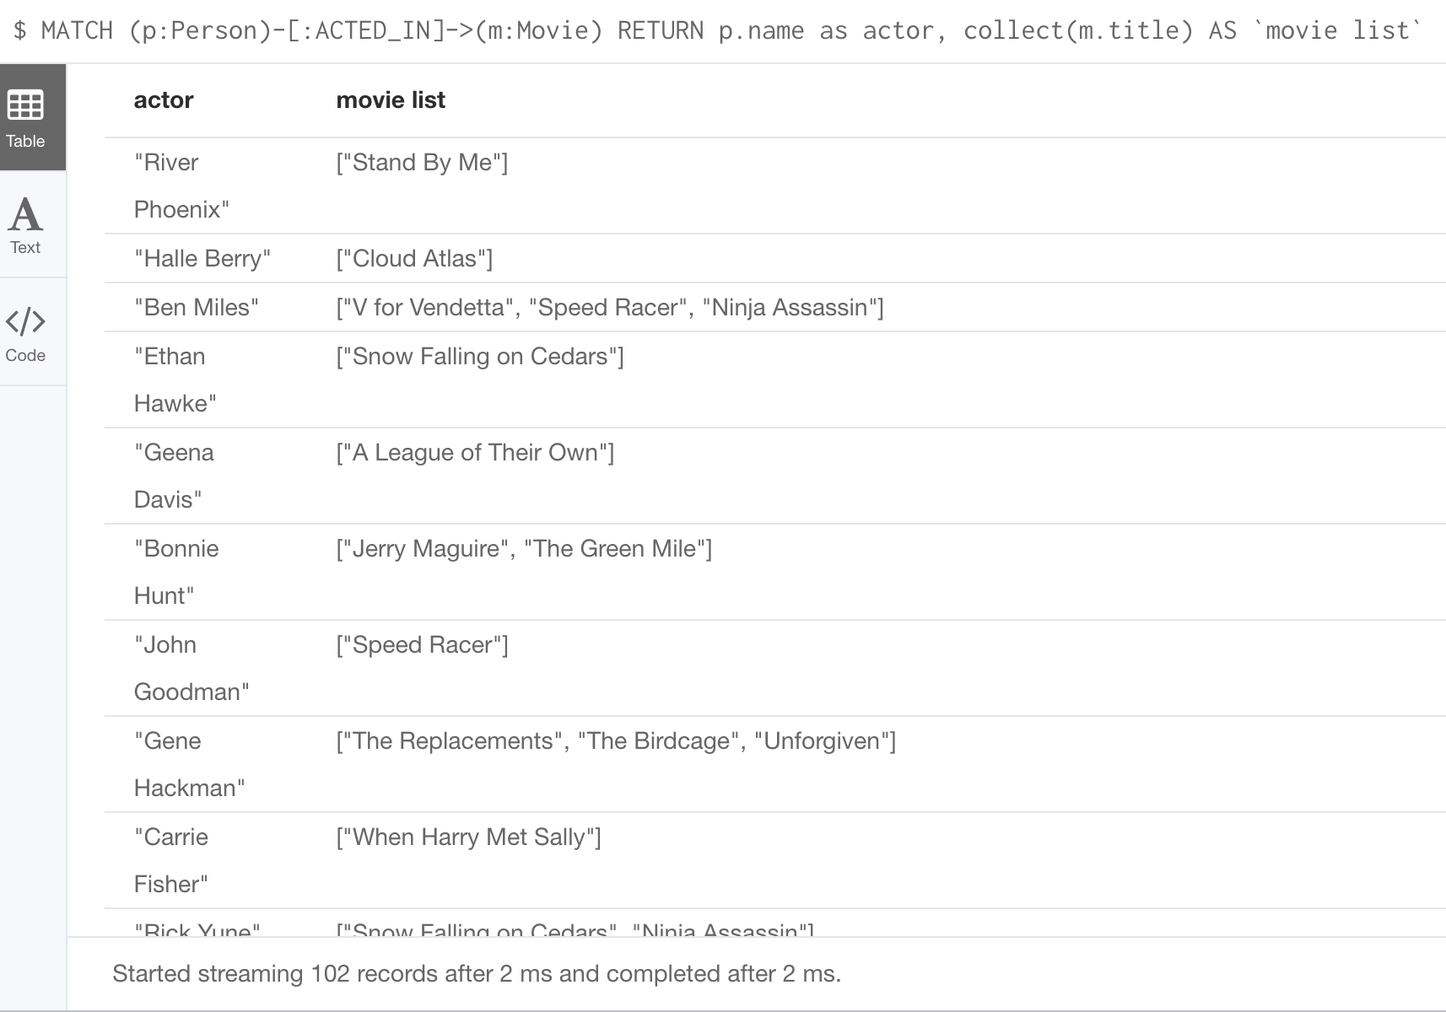Select the "Ethan Hawke" actor cell
The height and width of the screenshot is (1012, 1446).
[175, 379]
